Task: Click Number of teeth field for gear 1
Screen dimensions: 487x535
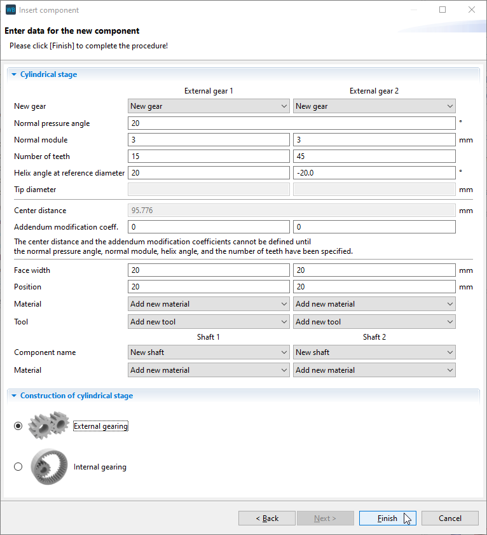Action: [x=209, y=156]
